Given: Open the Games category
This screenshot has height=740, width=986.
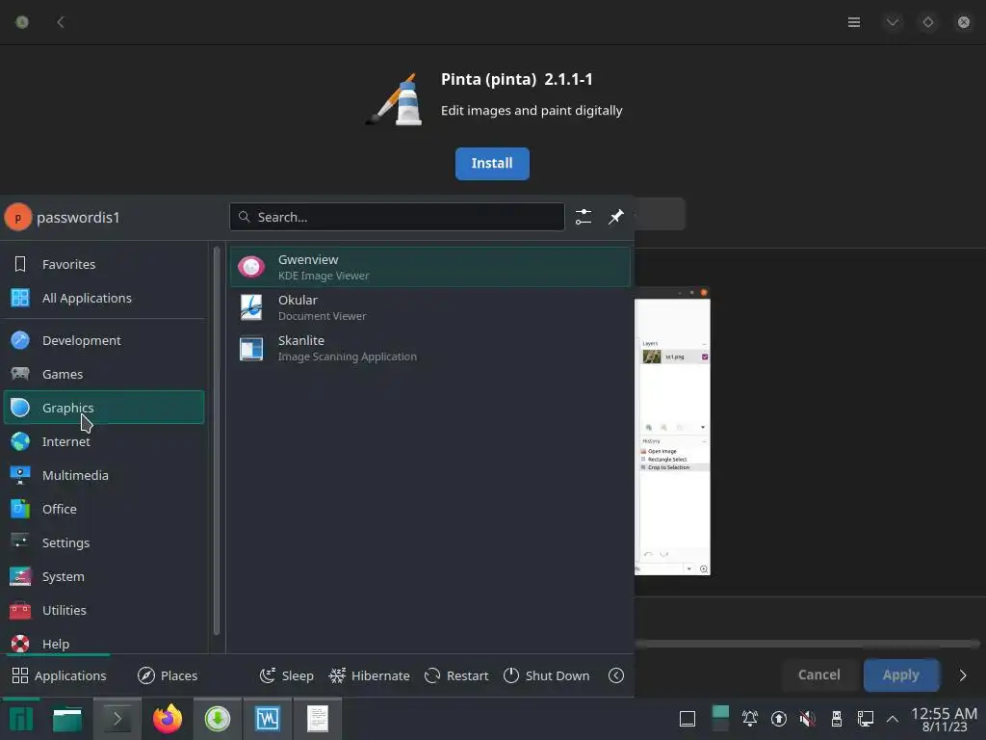Looking at the screenshot, I should click(x=104, y=374).
